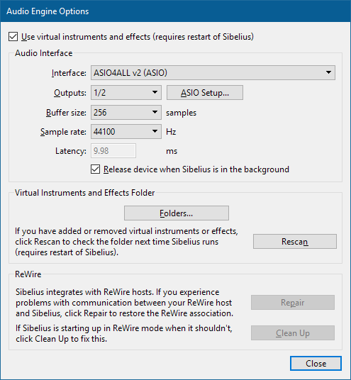Open the ASIO Setup... button
Image resolution: width=351 pixels, height=380 pixels.
pos(205,93)
